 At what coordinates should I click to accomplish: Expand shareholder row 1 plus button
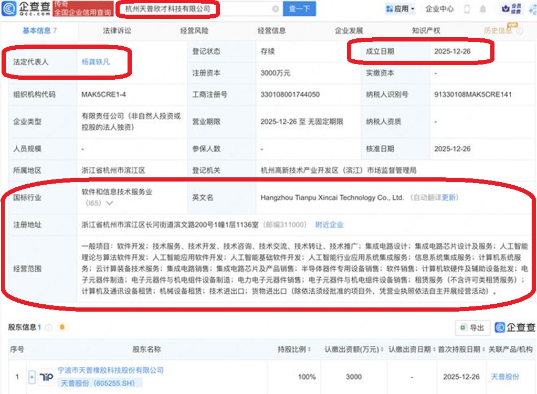pyautogui.click(x=32, y=377)
